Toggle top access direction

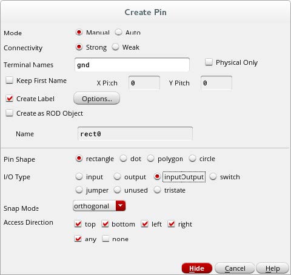(78, 224)
